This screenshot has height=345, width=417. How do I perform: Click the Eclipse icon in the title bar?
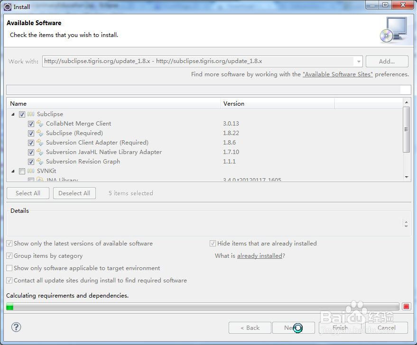pos(8,7)
